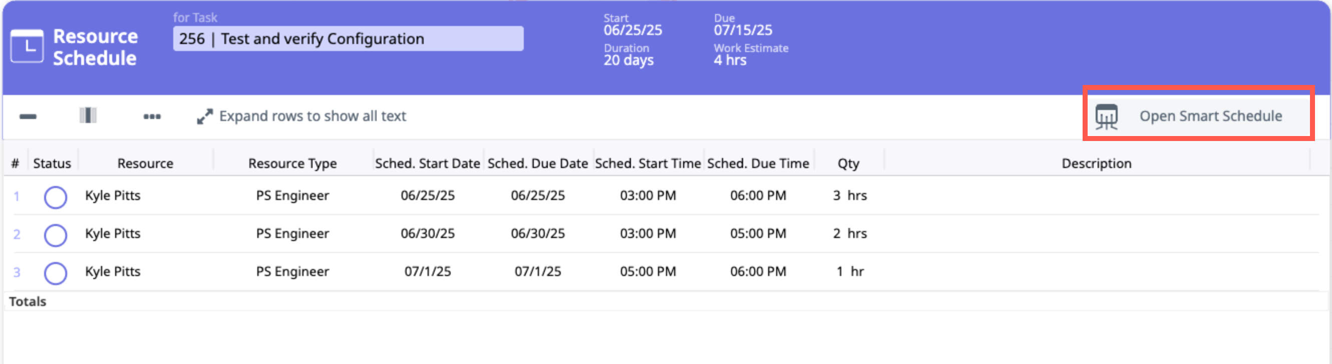Click the Smart Schedule board icon
The height and width of the screenshot is (364, 1332).
[1106, 116]
